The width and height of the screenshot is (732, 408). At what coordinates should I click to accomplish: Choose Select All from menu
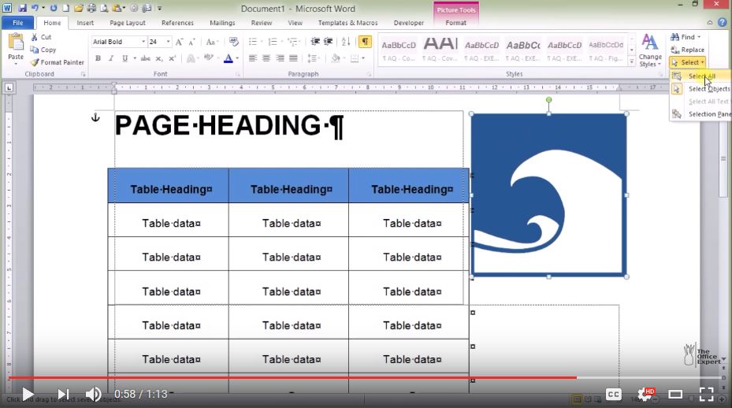pos(700,76)
